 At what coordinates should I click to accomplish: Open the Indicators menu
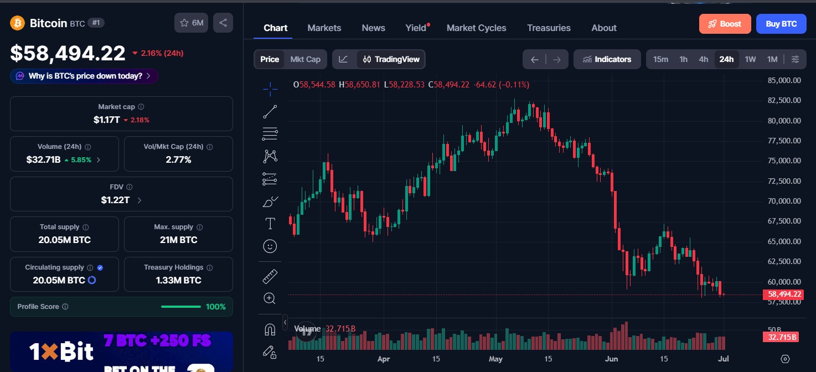tap(607, 59)
